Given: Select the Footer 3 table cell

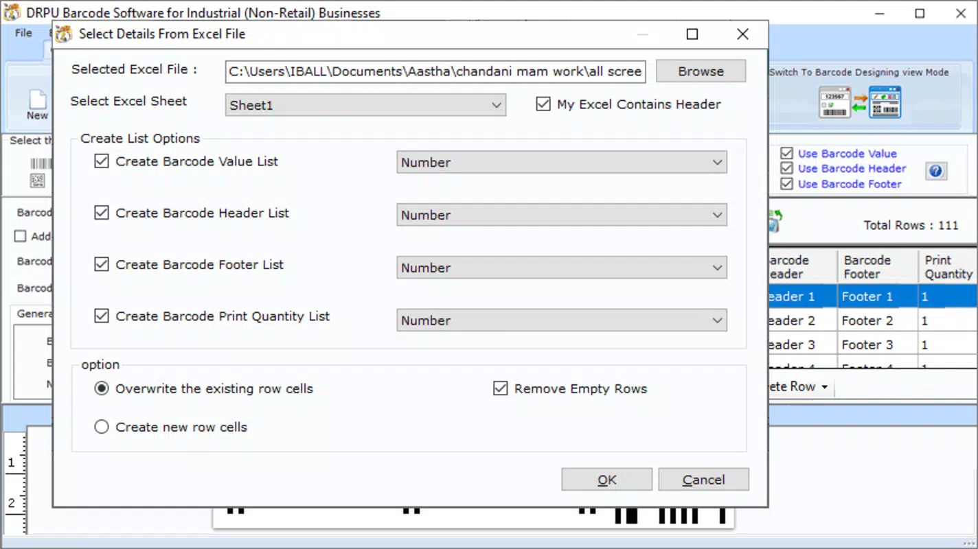Looking at the screenshot, I should pos(877,344).
